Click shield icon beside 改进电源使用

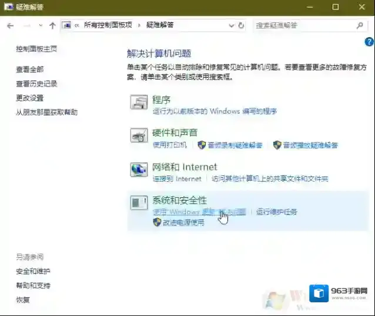[x=157, y=222]
